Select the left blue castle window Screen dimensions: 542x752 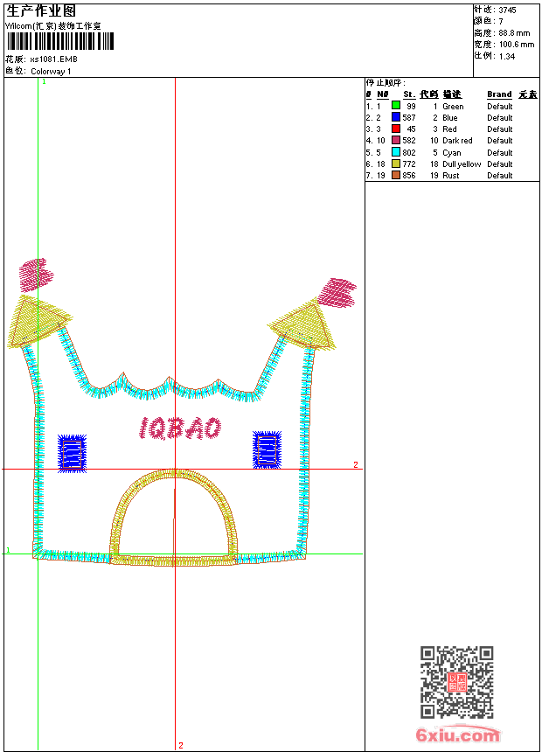coord(72,453)
